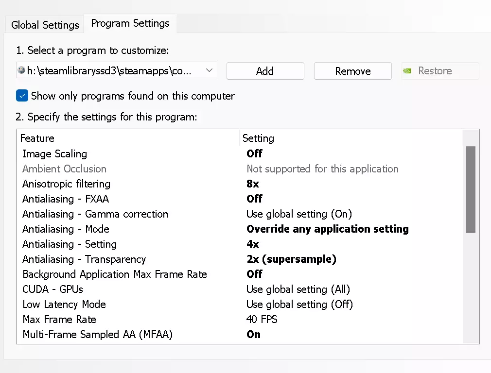
Task: Click the NVIDIA logo on Restore
Action: [x=409, y=71]
